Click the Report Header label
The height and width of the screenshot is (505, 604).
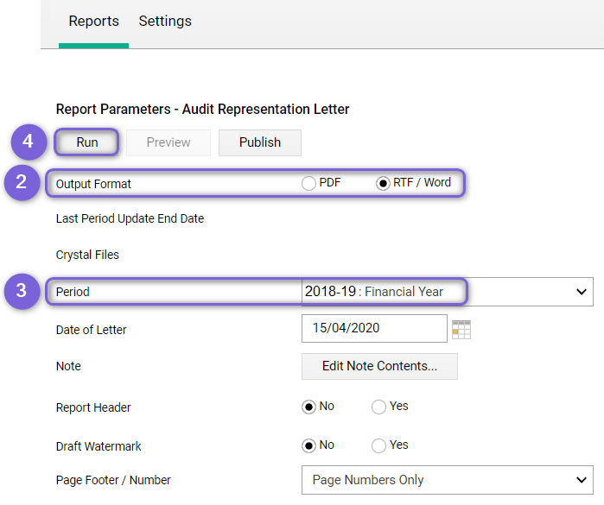[x=93, y=407]
